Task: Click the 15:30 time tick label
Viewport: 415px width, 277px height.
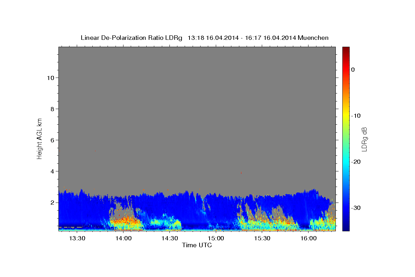Action: click(262, 238)
